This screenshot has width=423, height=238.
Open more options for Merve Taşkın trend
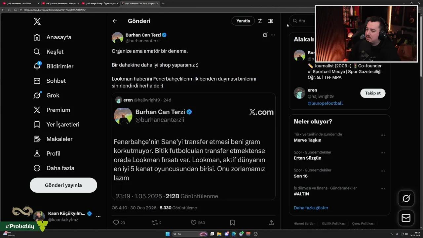(x=383, y=135)
